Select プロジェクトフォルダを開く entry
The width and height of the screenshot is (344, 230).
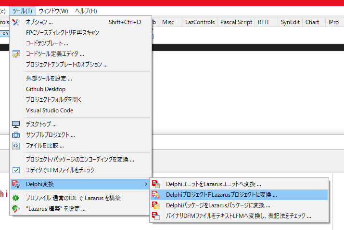81,100
